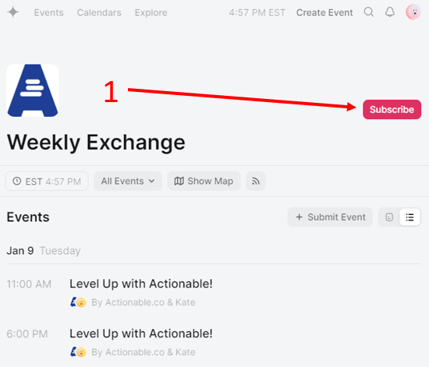Open the 11:00 AM Level Up event
The height and width of the screenshot is (367, 429).
click(x=141, y=284)
